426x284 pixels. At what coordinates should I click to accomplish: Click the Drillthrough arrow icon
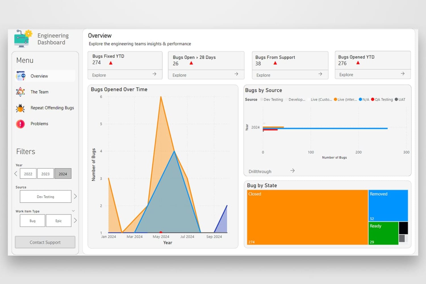point(293,170)
